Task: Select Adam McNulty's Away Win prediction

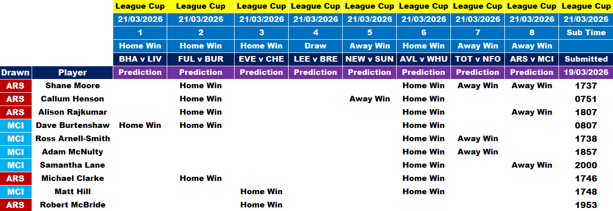Action: click(x=477, y=152)
